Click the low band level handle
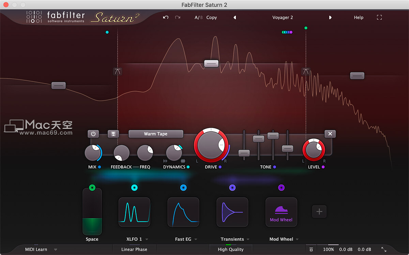 point(59,85)
